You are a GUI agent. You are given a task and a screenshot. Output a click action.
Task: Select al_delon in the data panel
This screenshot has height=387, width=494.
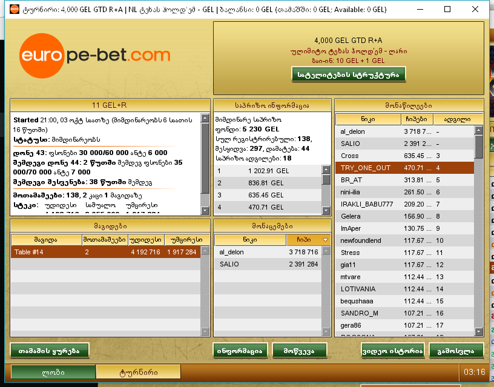click(x=268, y=252)
